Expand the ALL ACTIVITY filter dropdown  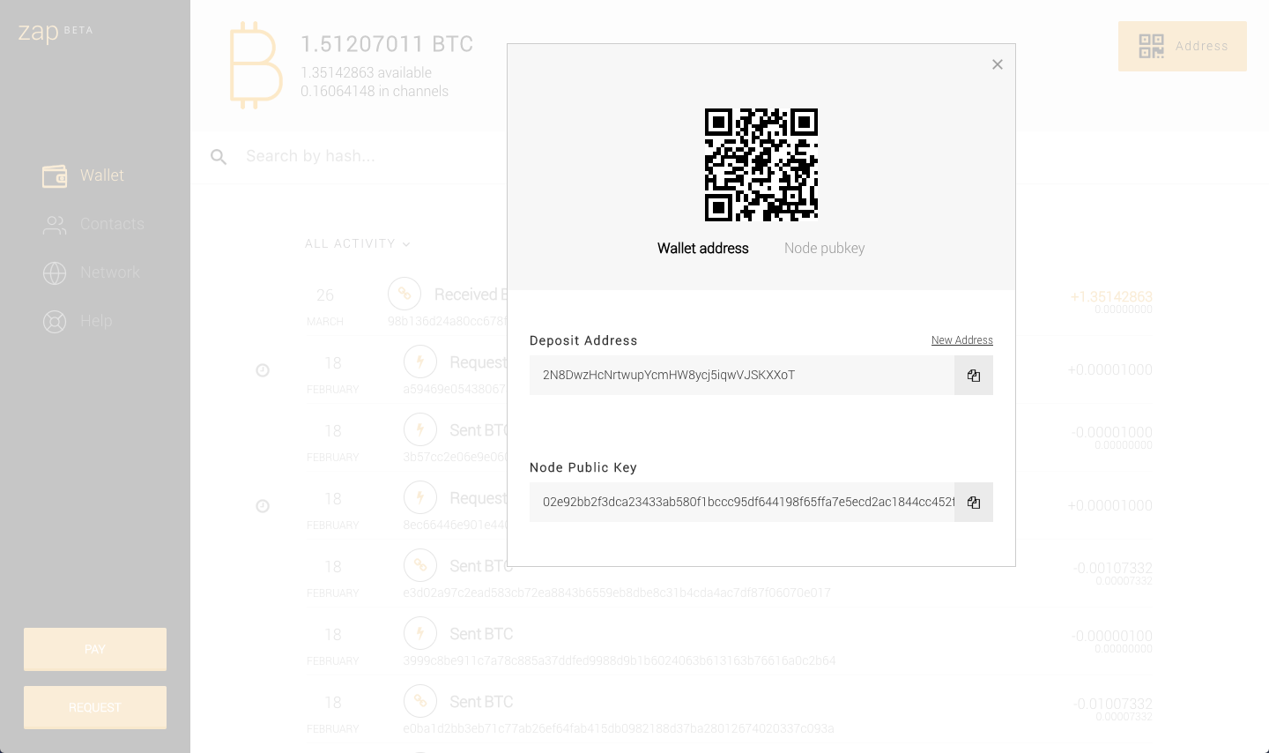coord(358,243)
